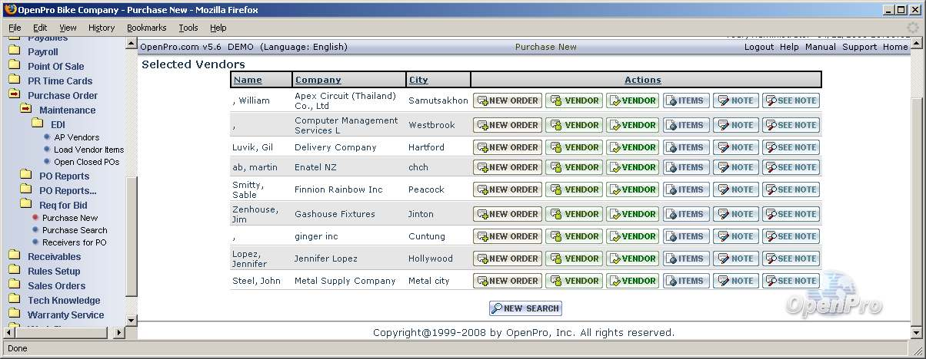The height and width of the screenshot is (359, 926).
Task: Select Purchase Search in sidebar tree
Action: 75,230
